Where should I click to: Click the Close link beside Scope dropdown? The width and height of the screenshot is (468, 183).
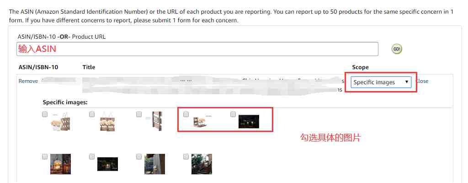pyautogui.click(x=422, y=81)
